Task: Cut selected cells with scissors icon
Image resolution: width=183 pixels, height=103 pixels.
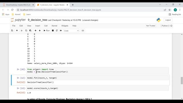Action: pos(22,31)
